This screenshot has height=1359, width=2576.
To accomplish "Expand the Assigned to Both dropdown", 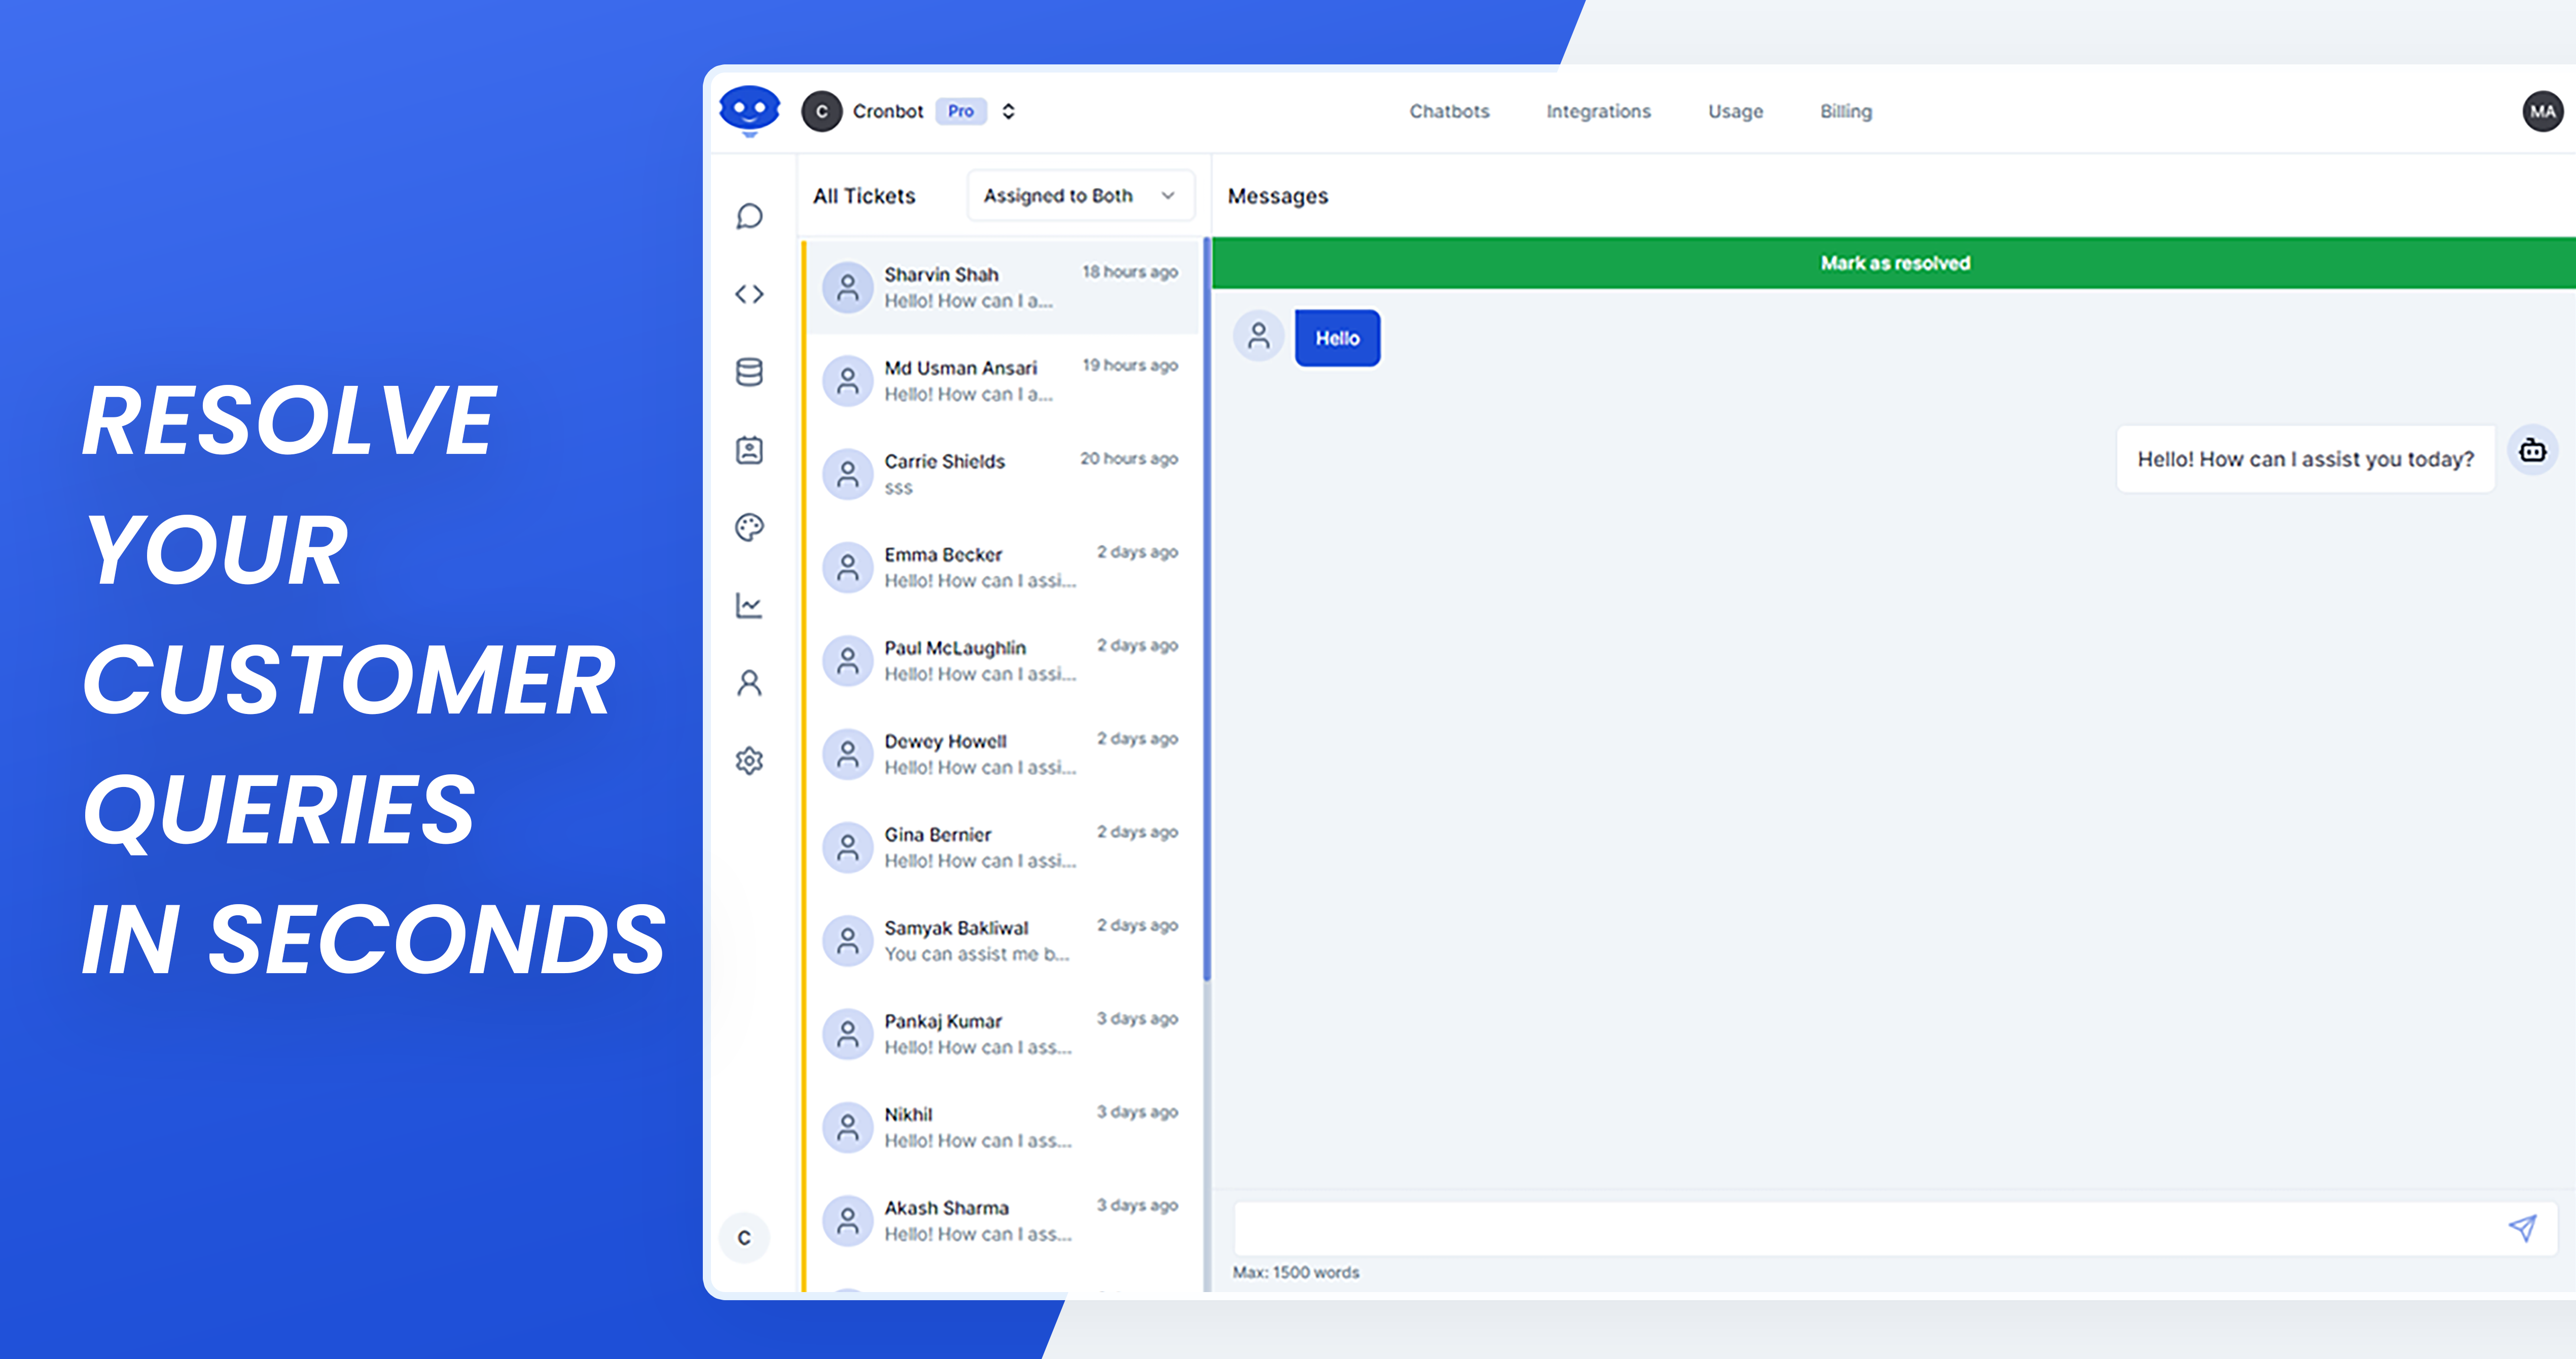I will (1080, 196).
